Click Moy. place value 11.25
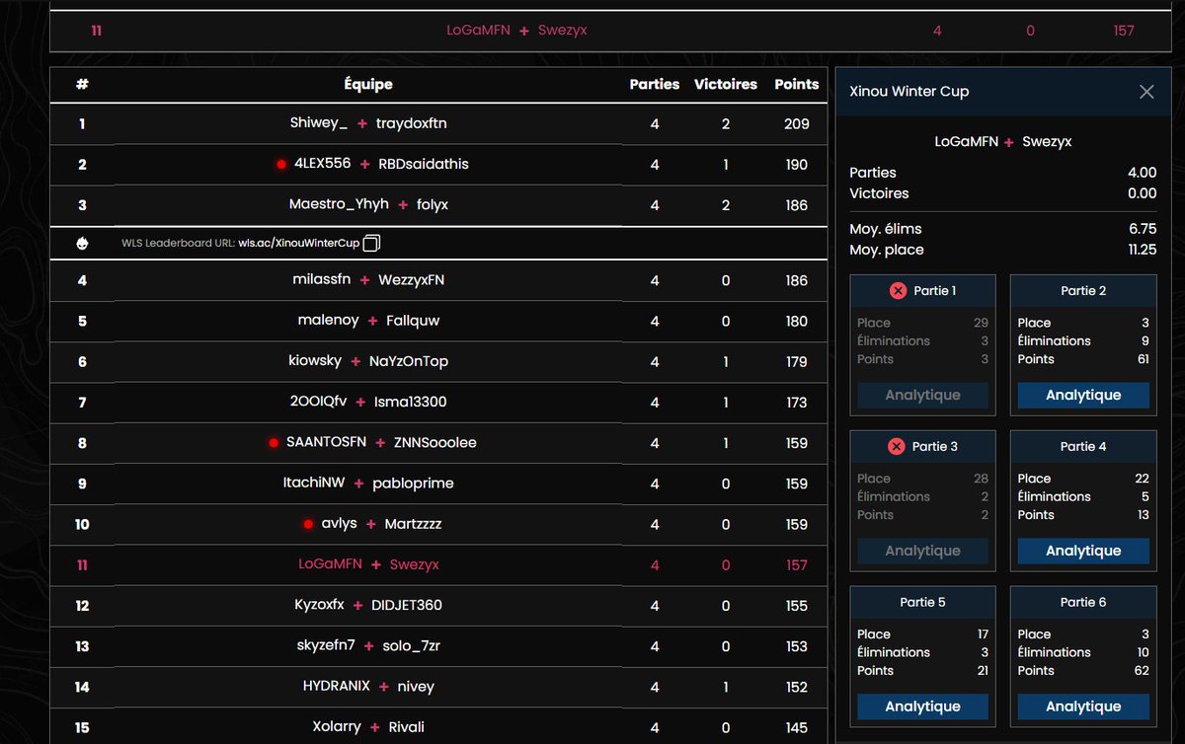The image size is (1185, 744). point(1142,250)
